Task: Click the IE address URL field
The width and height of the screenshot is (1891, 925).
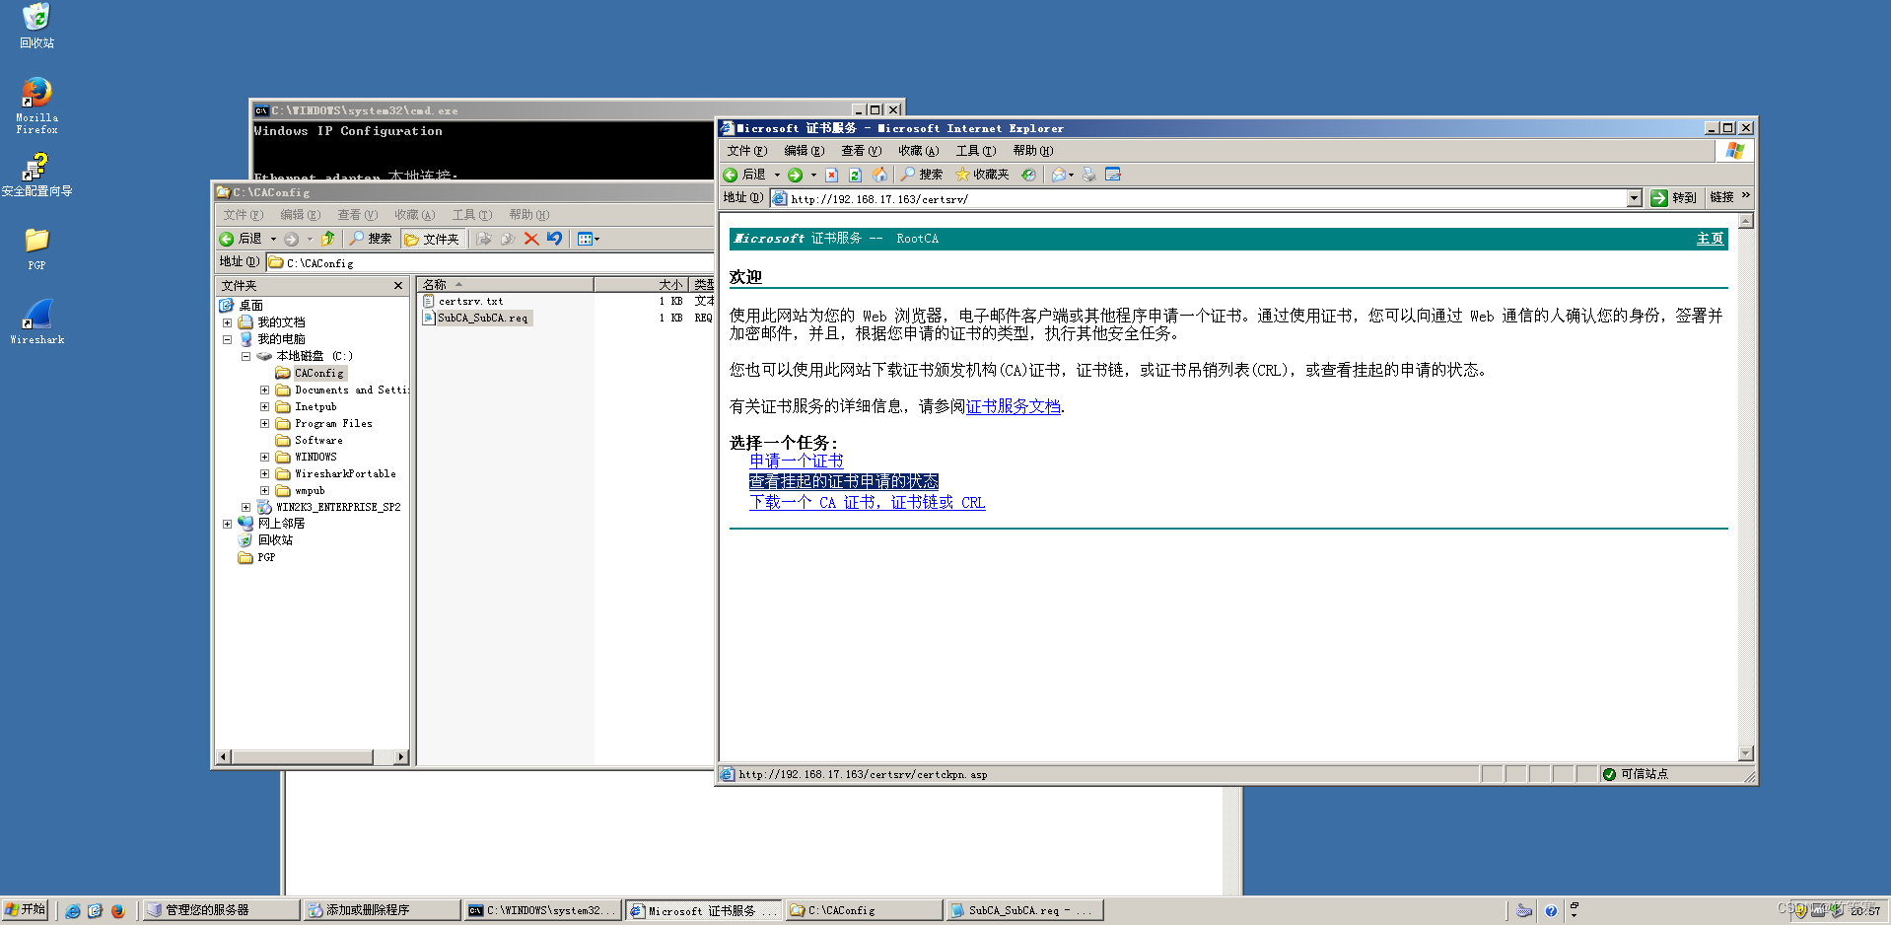Action: (1198, 198)
